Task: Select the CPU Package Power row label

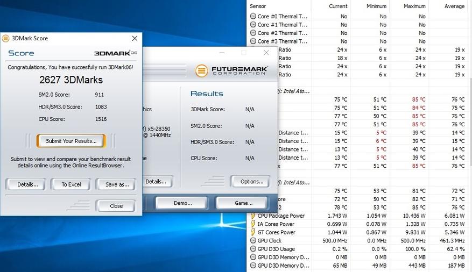Action: [x=281, y=216]
